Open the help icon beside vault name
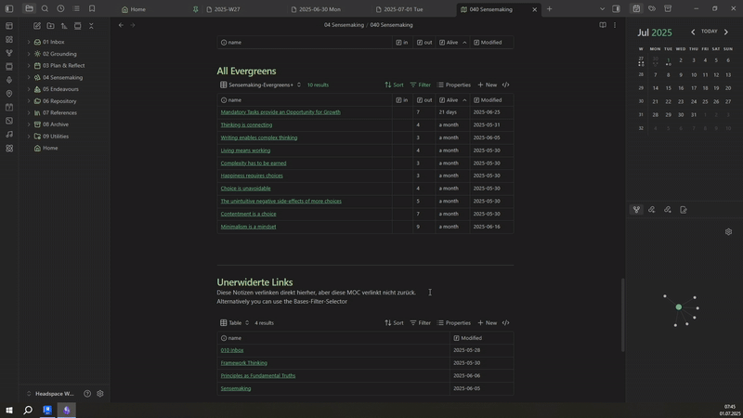Image resolution: width=743 pixels, height=418 pixels. (x=87, y=393)
